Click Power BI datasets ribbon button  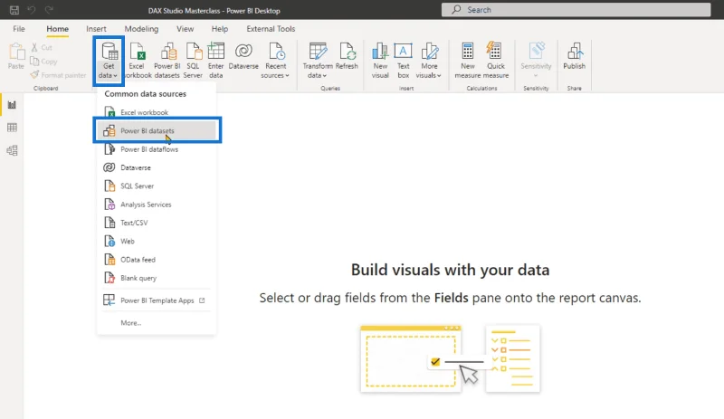click(167, 61)
